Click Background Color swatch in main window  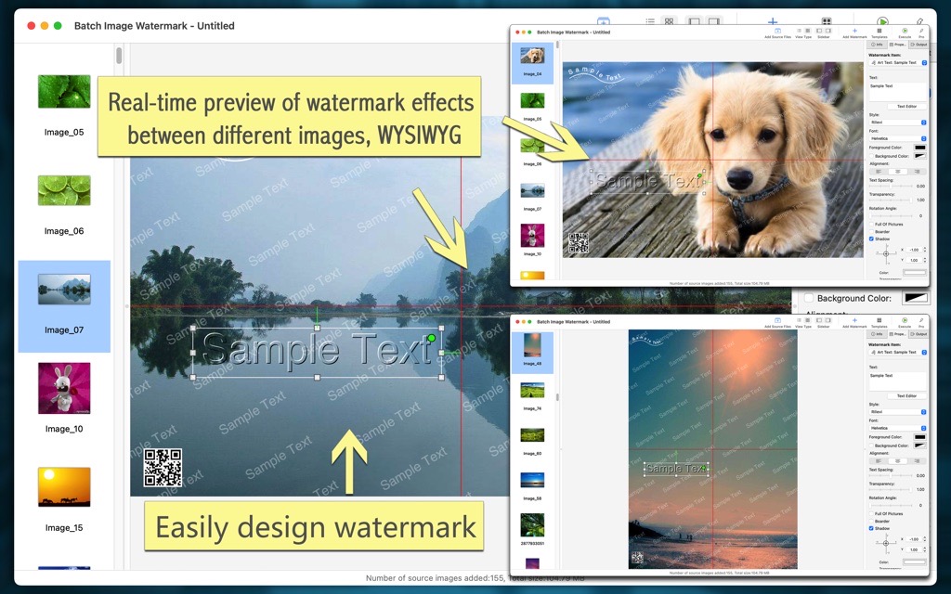point(916,298)
